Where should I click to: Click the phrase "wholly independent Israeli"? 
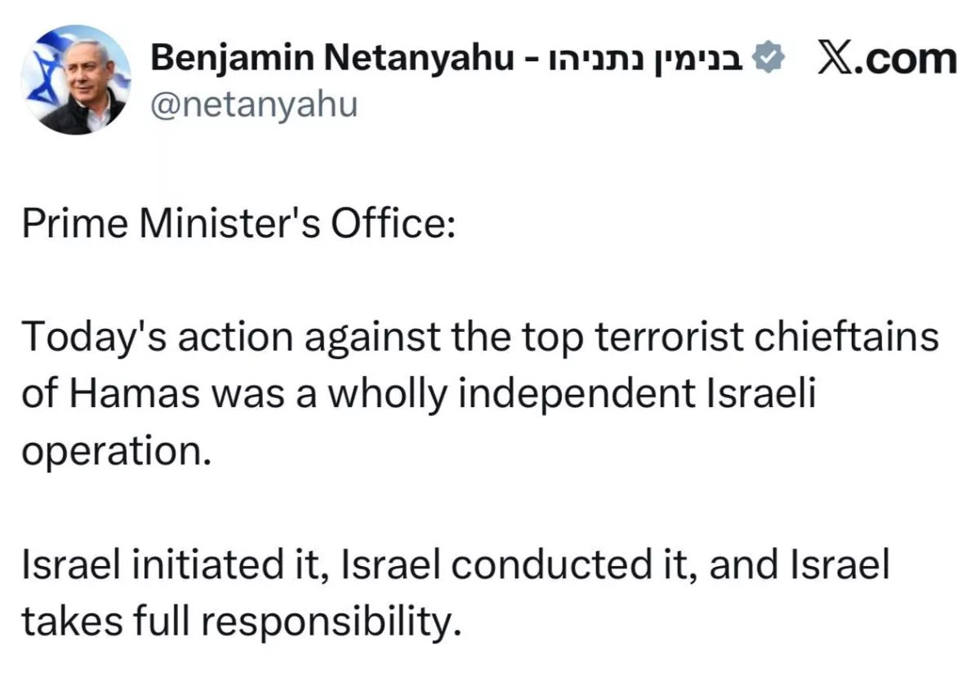coord(581,396)
